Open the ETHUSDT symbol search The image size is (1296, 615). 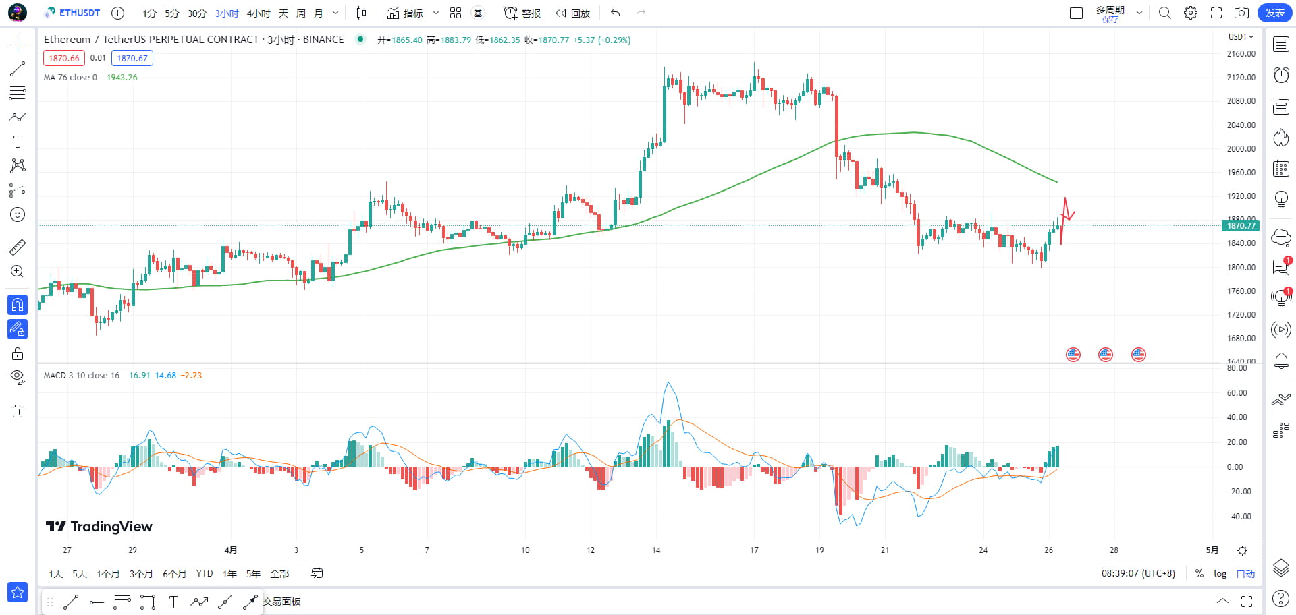[x=72, y=13]
